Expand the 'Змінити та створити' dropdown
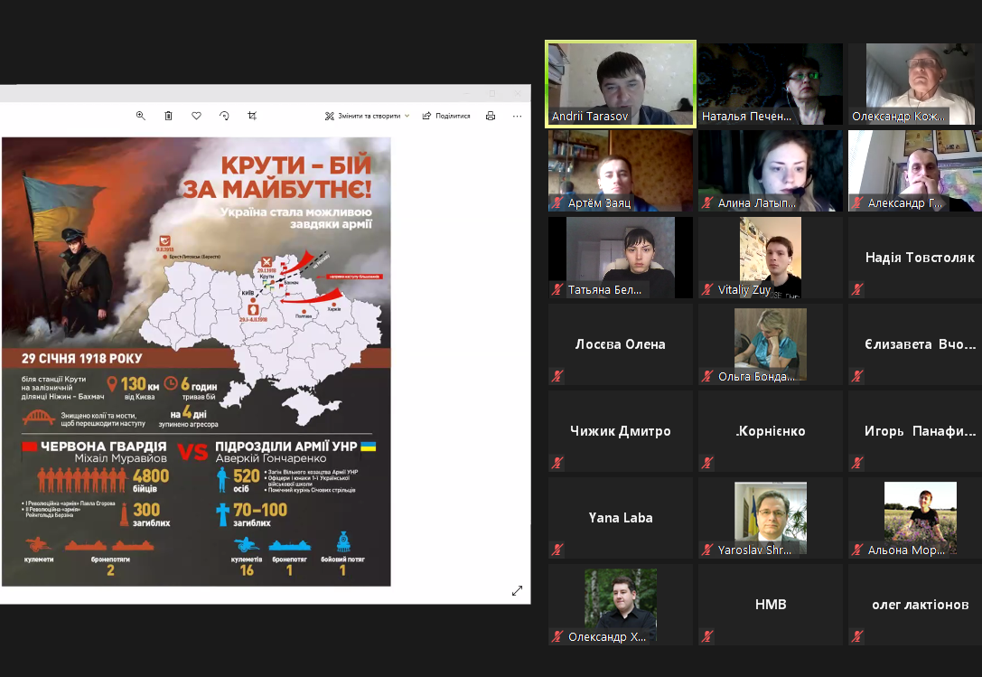The width and height of the screenshot is (982, 677). pos(366,116)
